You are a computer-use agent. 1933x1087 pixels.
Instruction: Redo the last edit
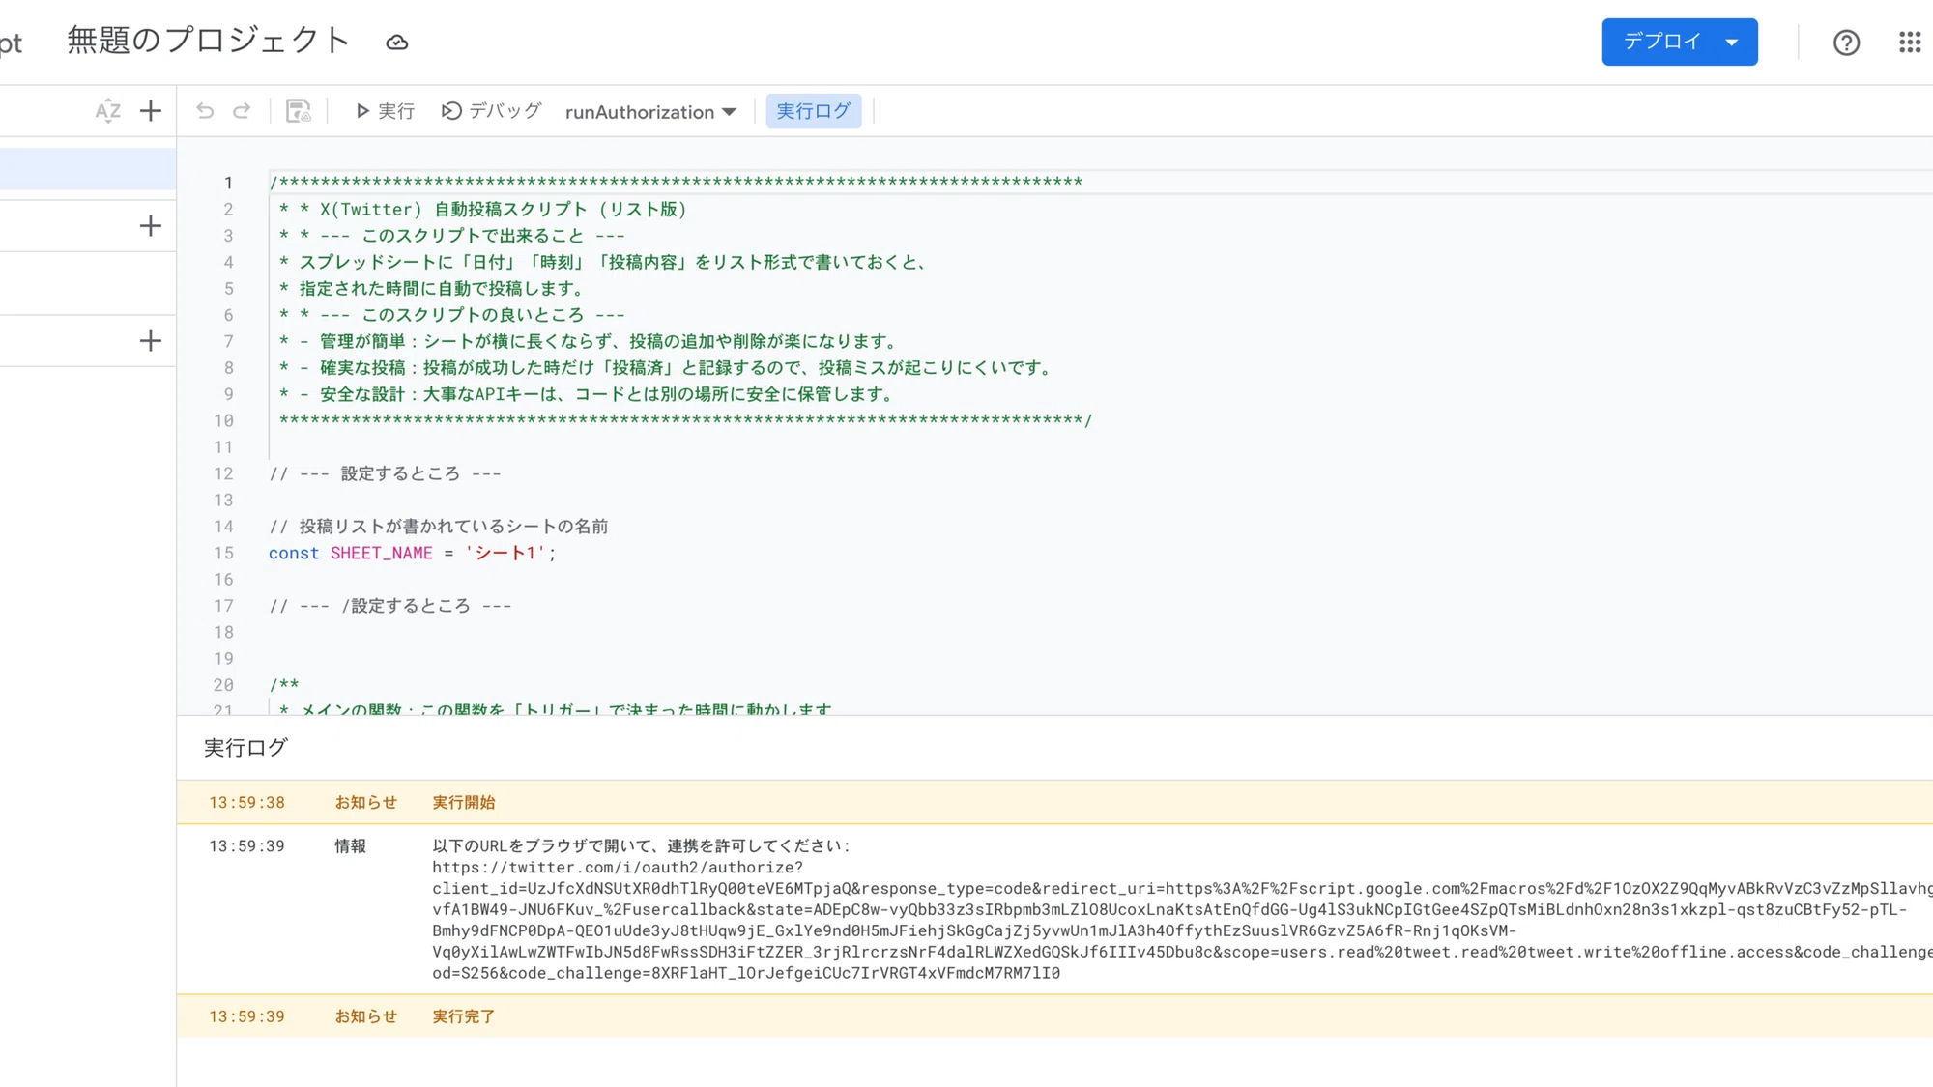point(242,111)
